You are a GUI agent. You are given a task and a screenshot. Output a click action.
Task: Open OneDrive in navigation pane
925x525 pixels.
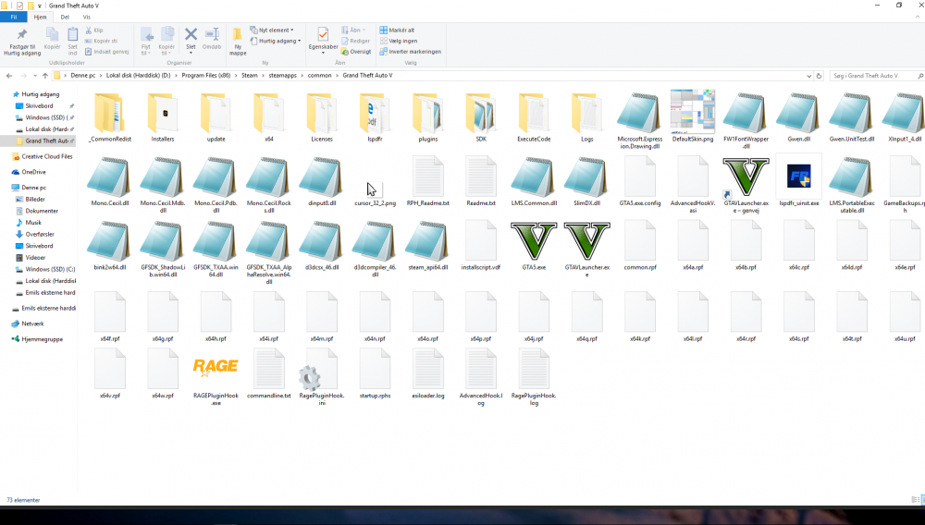pos(33,172)
